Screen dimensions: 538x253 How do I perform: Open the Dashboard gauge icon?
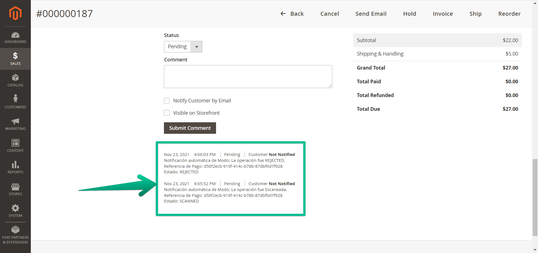(15, 35)
